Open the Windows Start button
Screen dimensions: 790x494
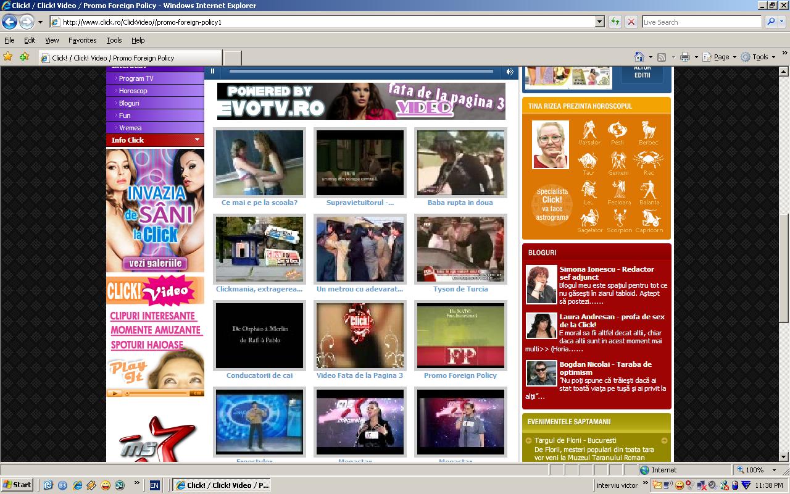click(x=17, y=485)
